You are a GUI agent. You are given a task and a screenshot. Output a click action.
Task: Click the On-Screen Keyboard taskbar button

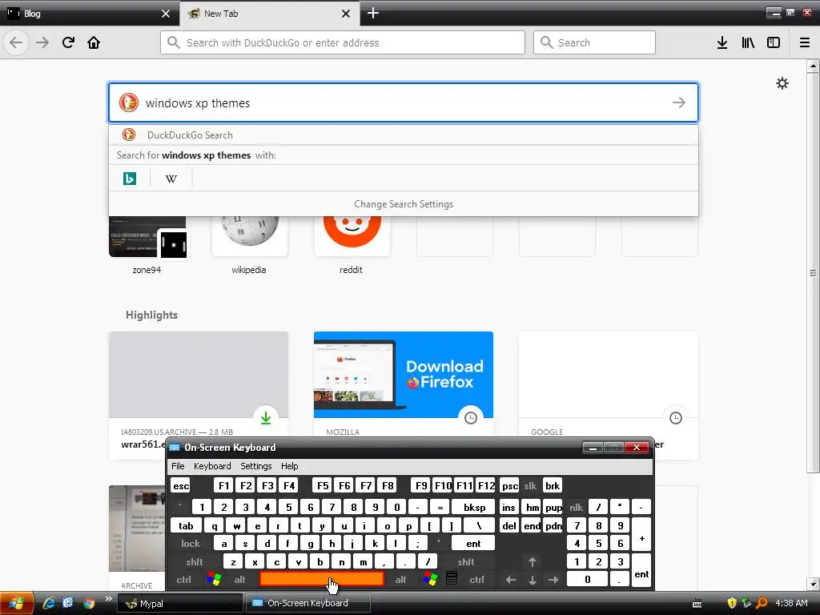click(307, 603)
